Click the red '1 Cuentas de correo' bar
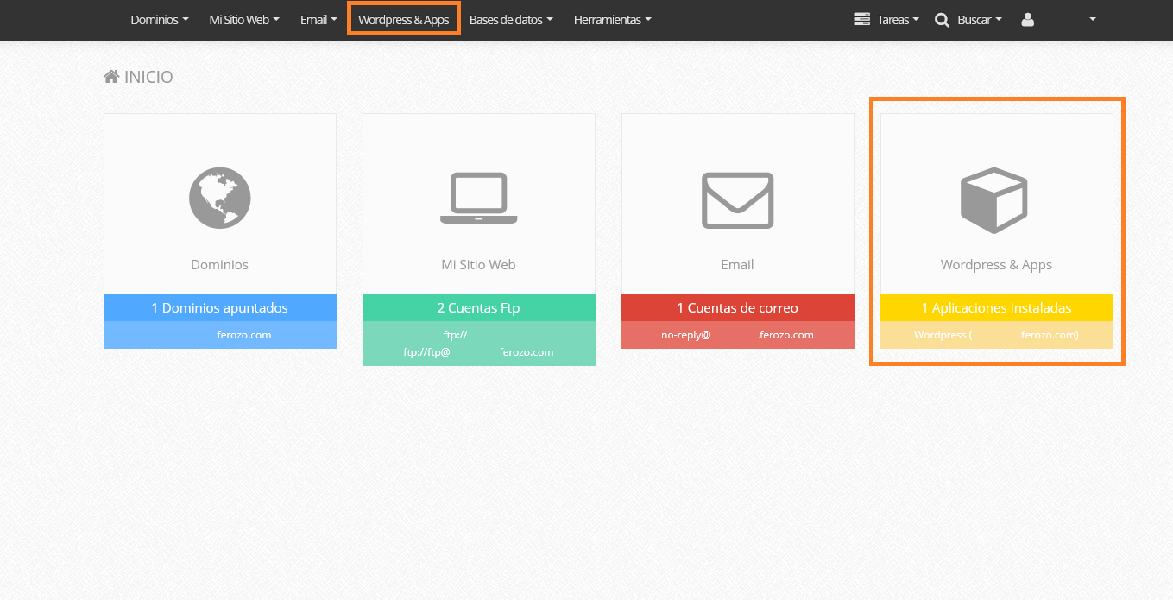The width and height of the screenshot is (1173, 600). [737, 307]
